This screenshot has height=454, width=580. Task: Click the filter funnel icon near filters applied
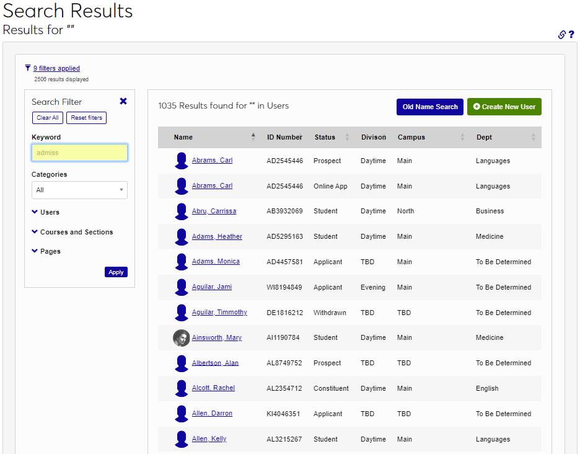(x=27, y=68)
